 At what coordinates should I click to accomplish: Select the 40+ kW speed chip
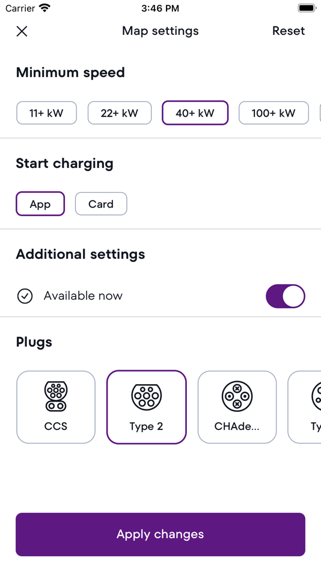[x=195, y=113]
